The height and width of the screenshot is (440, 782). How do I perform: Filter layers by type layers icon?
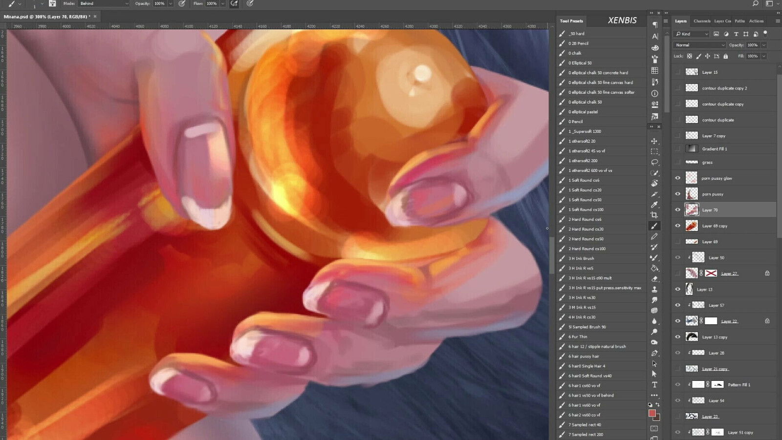click(x=736, y=34)
